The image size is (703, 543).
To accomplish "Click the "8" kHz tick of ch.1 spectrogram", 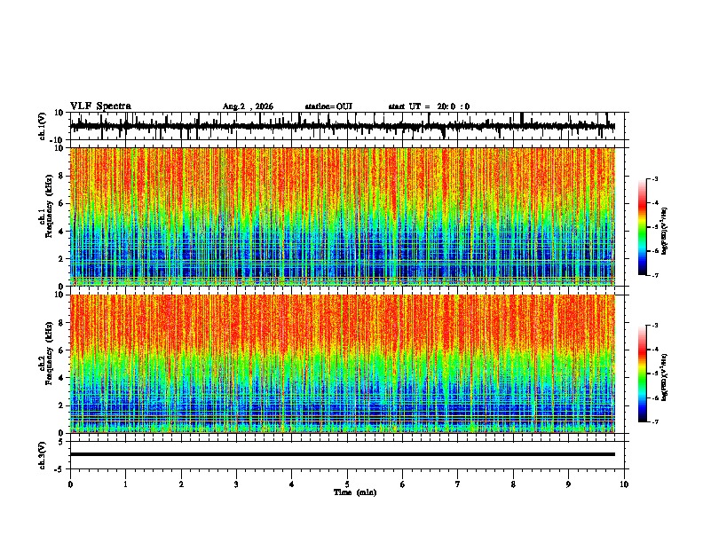I will coord(61,176).
